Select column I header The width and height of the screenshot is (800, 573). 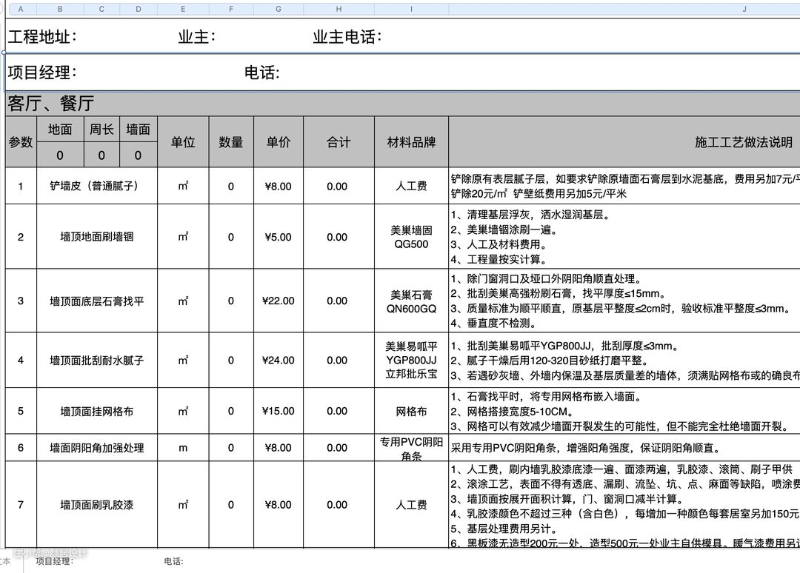pyautogui.click(x=411, y=9)
